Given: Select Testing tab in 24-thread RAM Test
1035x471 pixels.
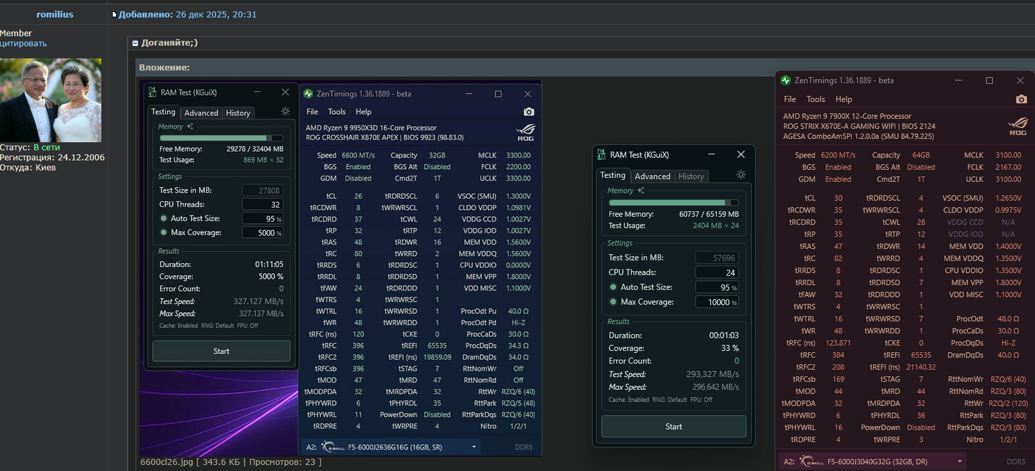Looking at the screenshot, I should [612, 175].
